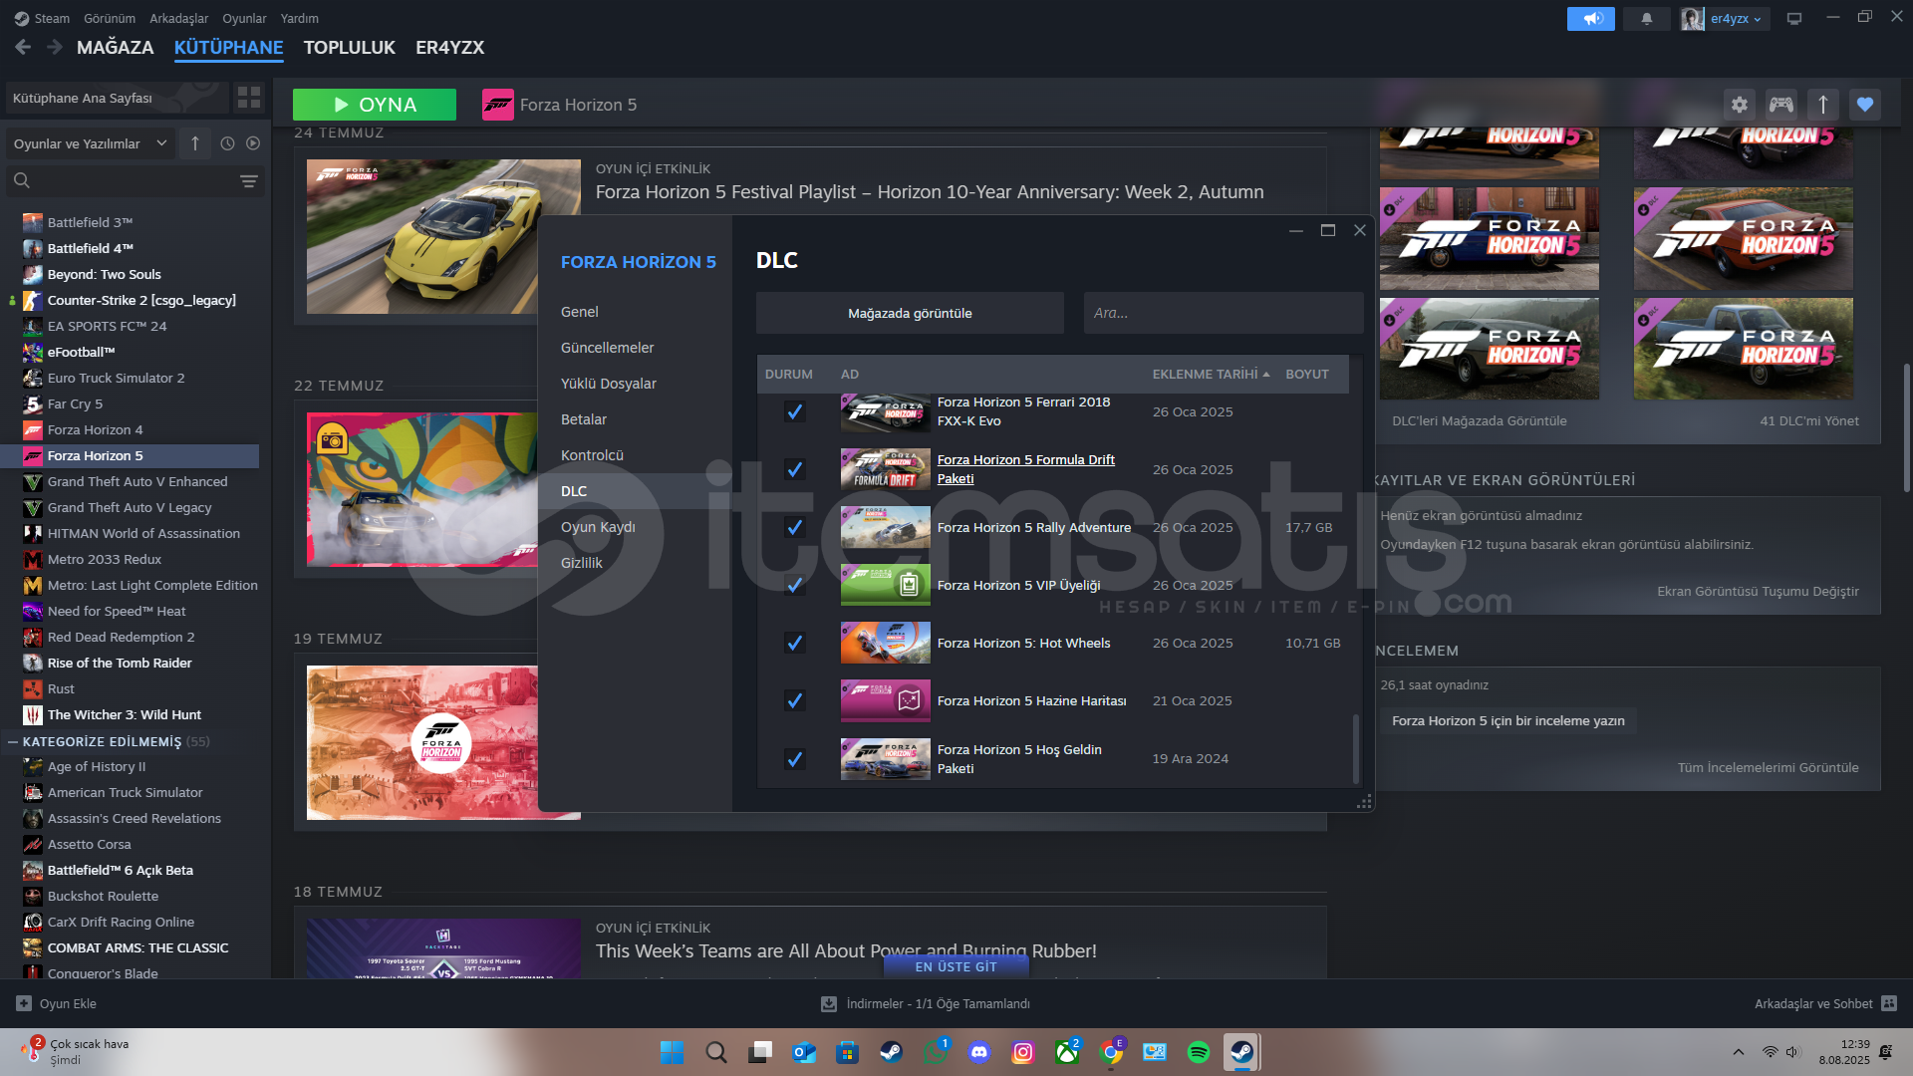
Task: Open the Oyunlar menu
Action: (244, 18)
